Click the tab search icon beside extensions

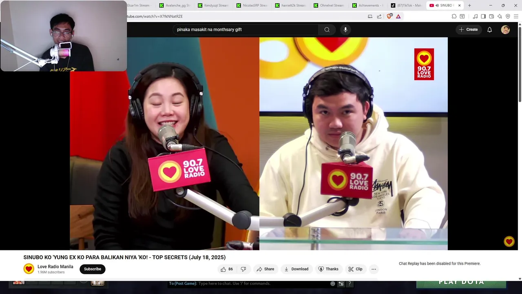point(462,16)
